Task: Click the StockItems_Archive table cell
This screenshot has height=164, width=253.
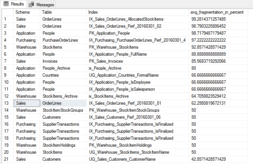Action: [x=63, y=96]
